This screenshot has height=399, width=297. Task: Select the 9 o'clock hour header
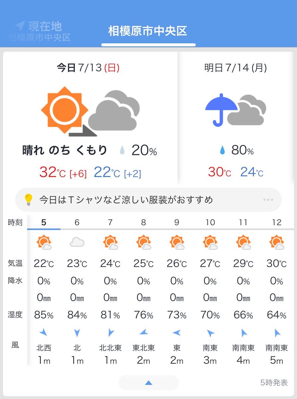tap(177, 222)
